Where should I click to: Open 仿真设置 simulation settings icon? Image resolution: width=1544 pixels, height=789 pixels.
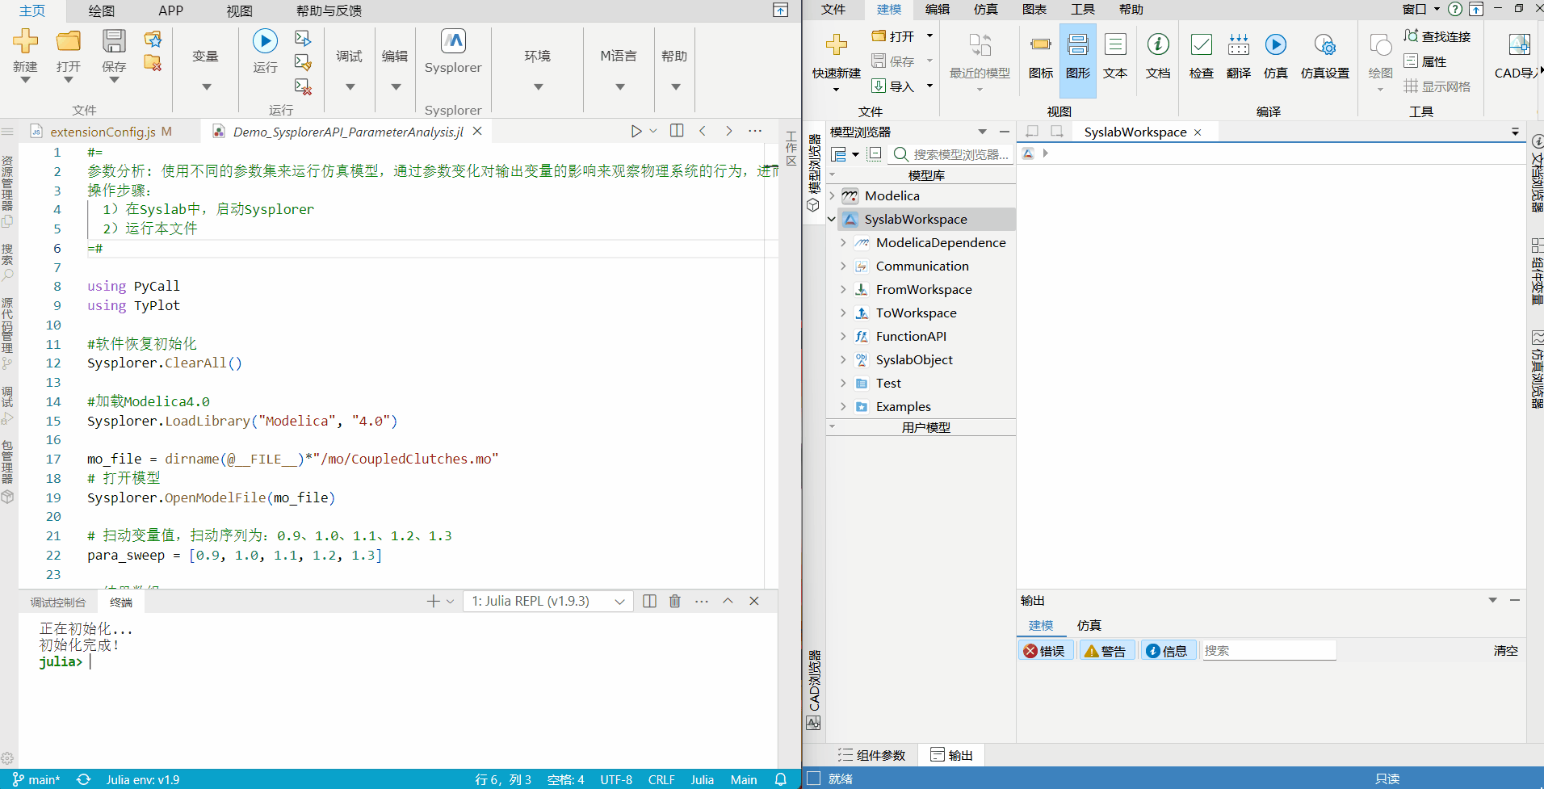1324,45
